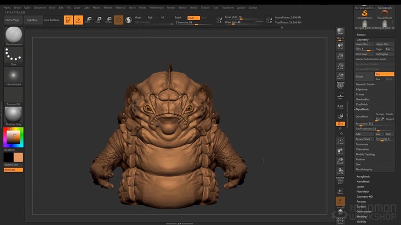Click the Zoom magnifier icon
This screenshot has width=401, height=225.
tap(340, 56)
